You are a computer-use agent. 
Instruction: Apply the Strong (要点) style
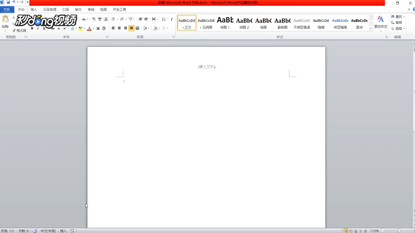(x=359, y=23)
